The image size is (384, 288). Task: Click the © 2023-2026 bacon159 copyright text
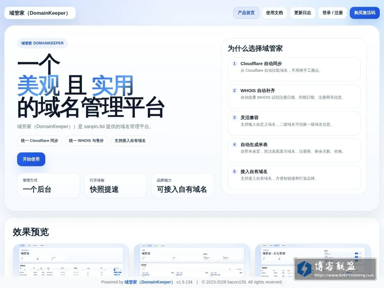[x=242, y=282]
